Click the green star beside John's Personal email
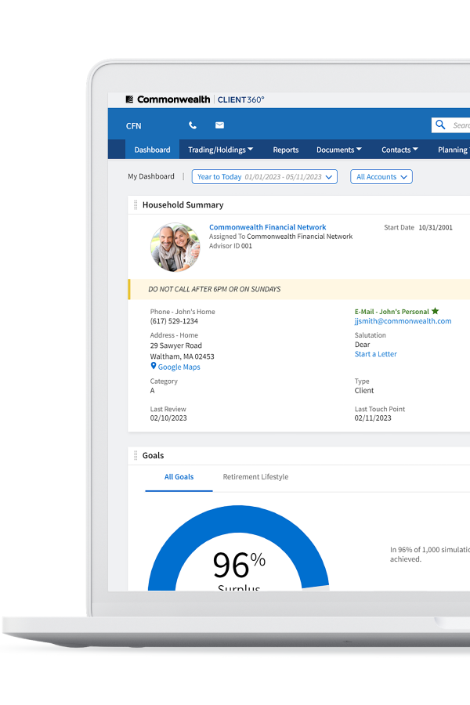 (x=435, y=311)
